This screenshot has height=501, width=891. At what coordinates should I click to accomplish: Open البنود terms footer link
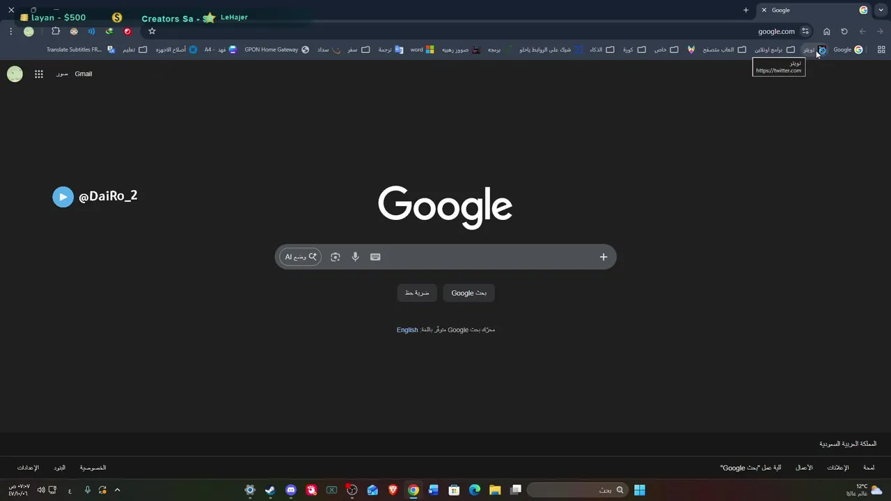click(x=60, y=468)
